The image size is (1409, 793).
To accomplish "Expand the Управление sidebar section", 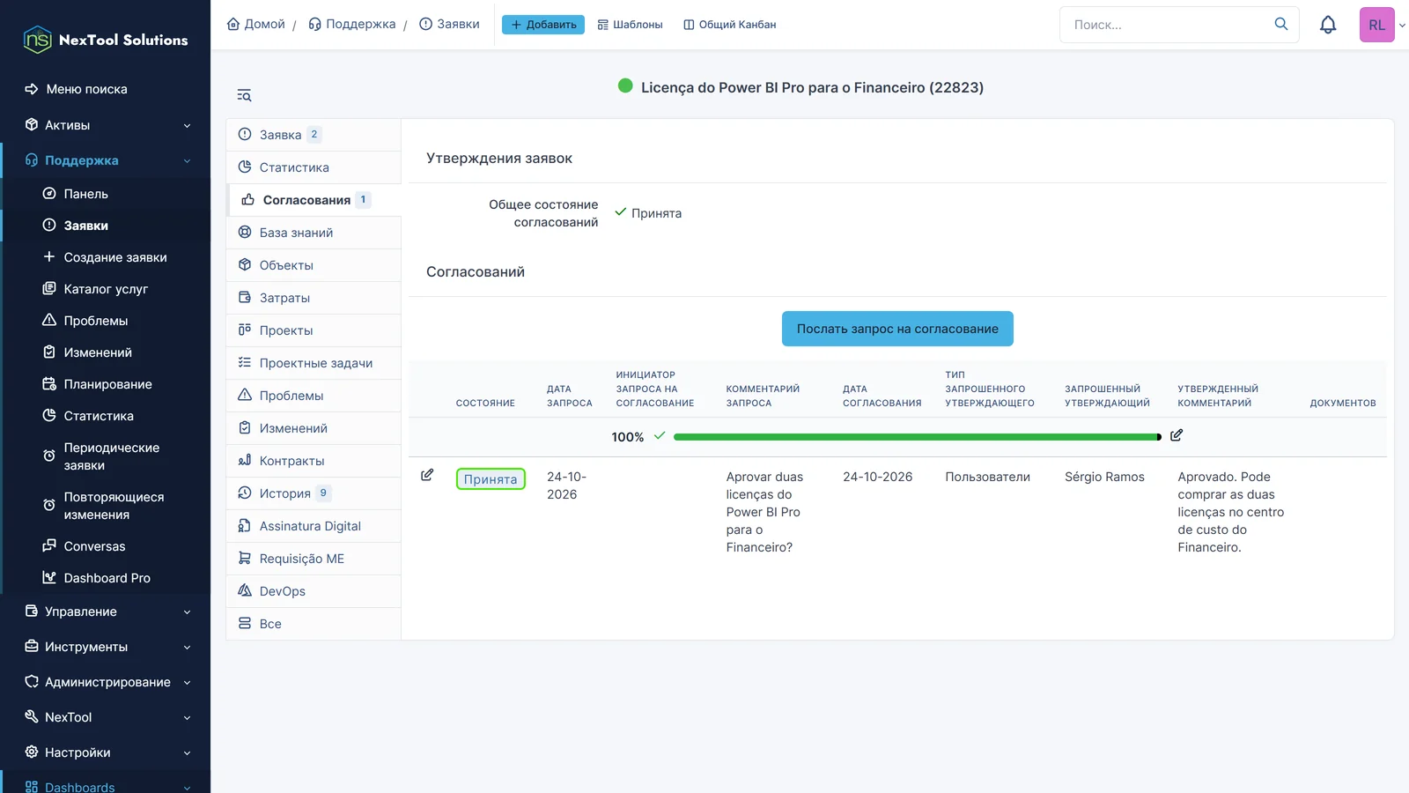I will point(106,611).
